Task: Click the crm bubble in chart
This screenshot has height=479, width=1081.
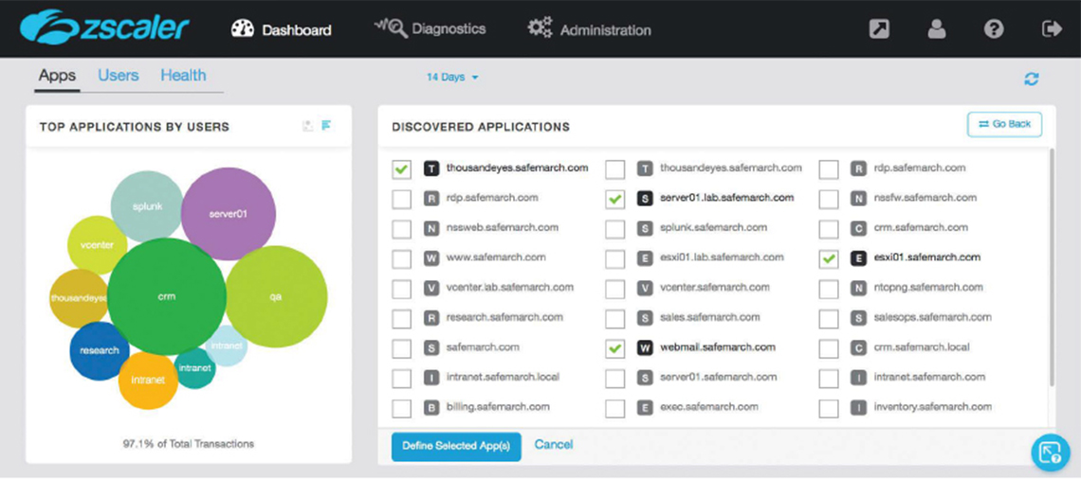Action: [167, 296]
